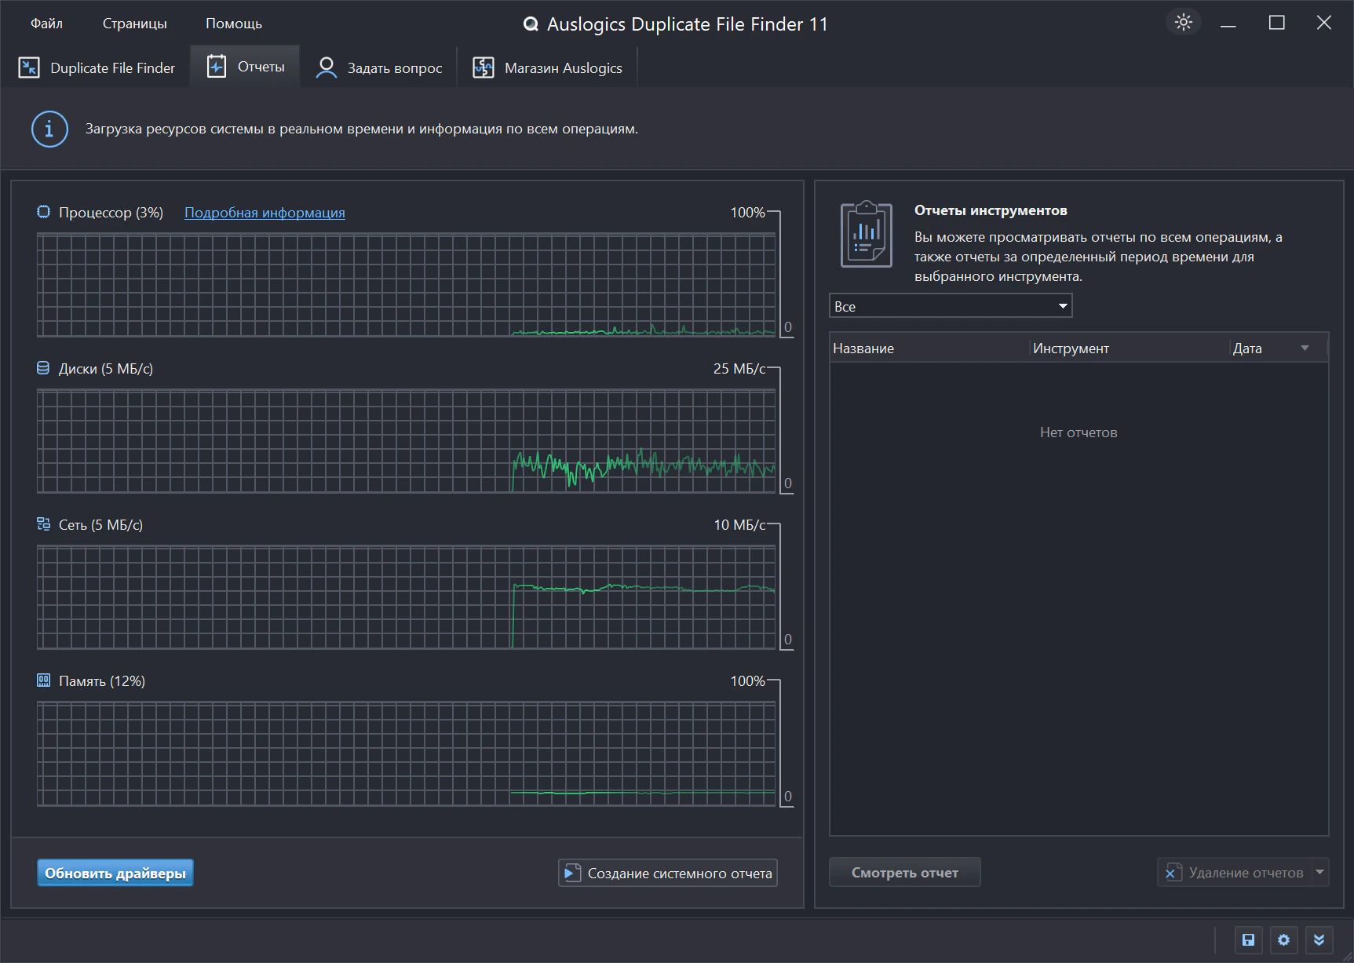Click Создание системного отчета button

point(668,873)
